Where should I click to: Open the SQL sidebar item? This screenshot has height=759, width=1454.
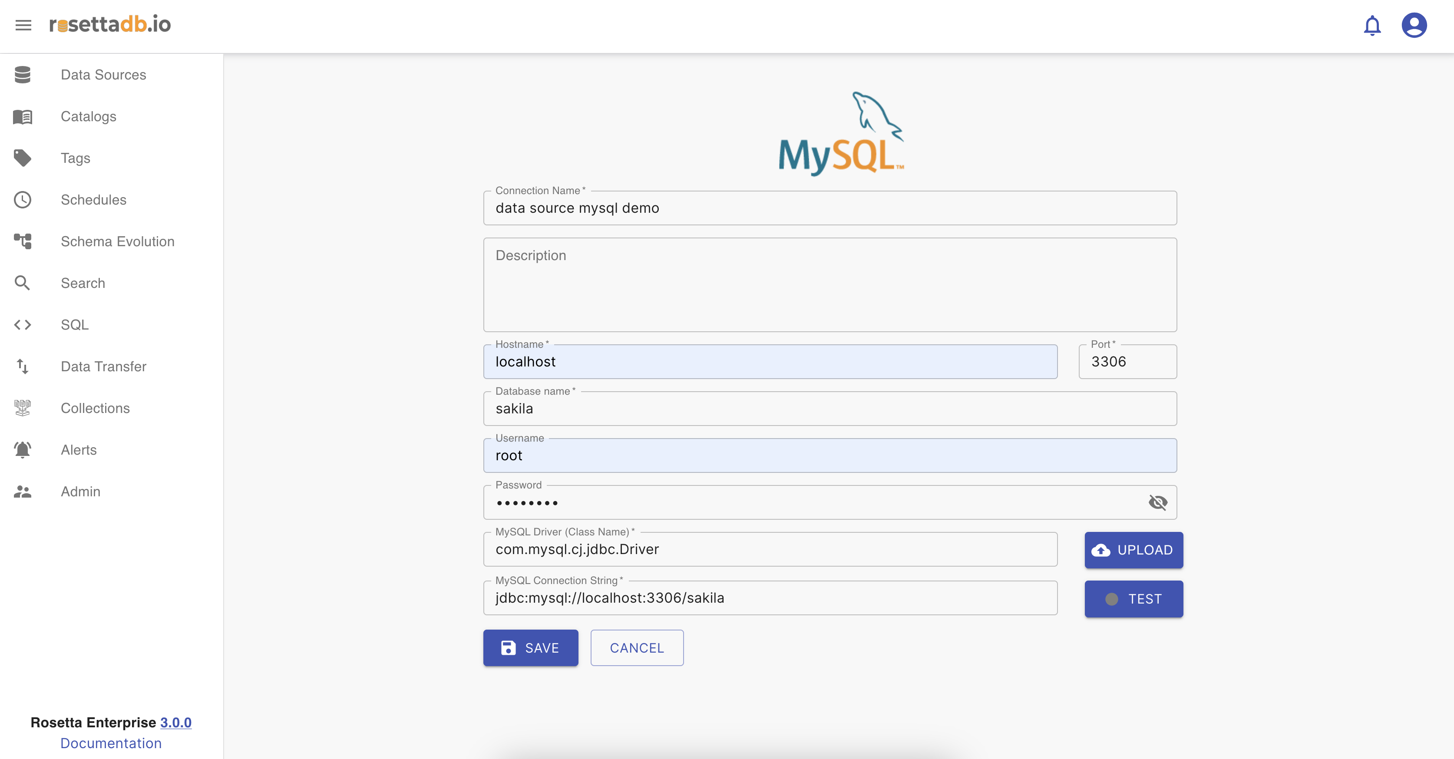click(x=75, y=325)
